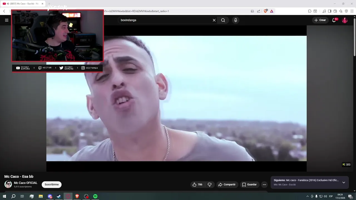Screen dimensions: 356x200
Task: Open Brave browser taskbar icon
Action: point(77,196)
